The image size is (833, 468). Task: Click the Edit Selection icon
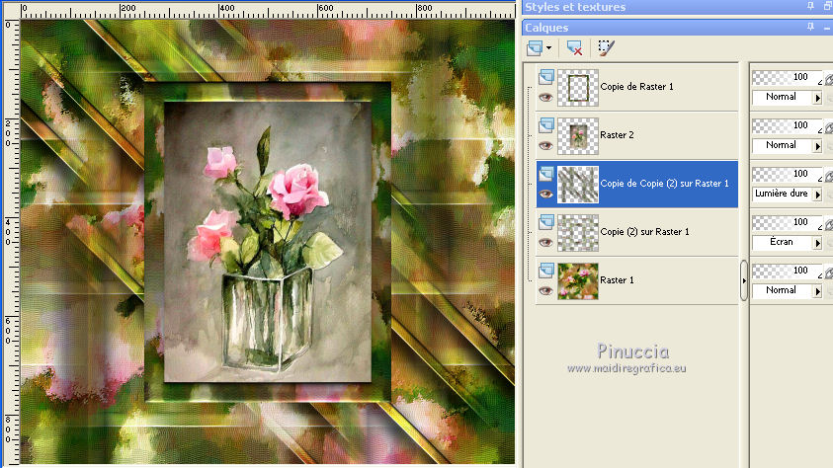[606, 48]
